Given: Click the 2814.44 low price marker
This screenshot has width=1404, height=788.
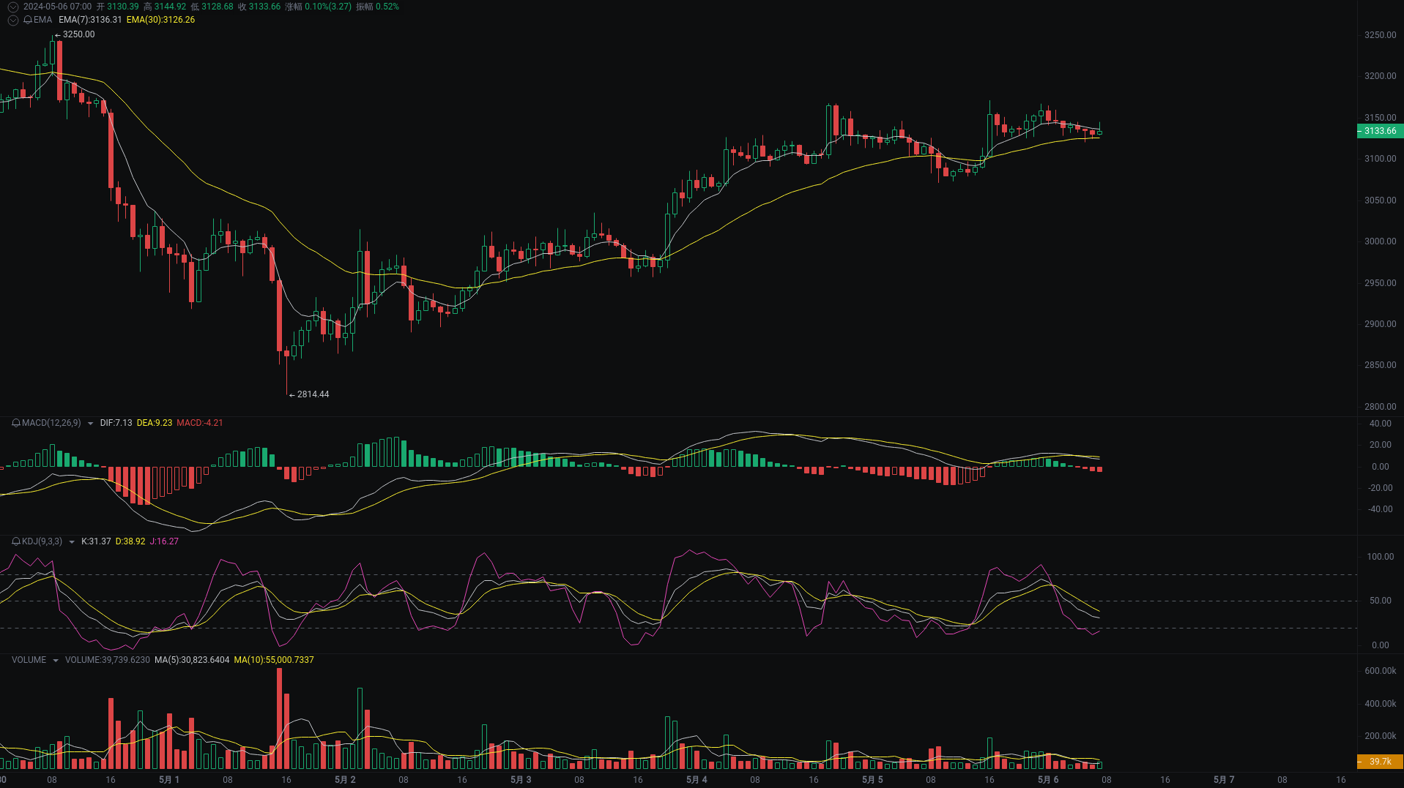Looking at the screenshot, I should tap(313, 394).
